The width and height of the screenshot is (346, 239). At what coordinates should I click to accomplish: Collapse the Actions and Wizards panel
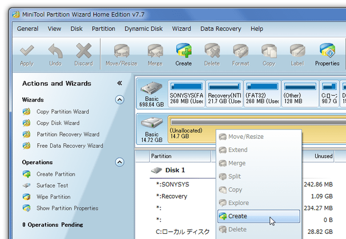coord(119,83)
